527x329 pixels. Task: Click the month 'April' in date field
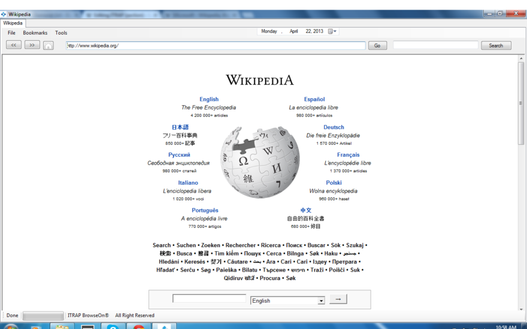tap(294, 31)
